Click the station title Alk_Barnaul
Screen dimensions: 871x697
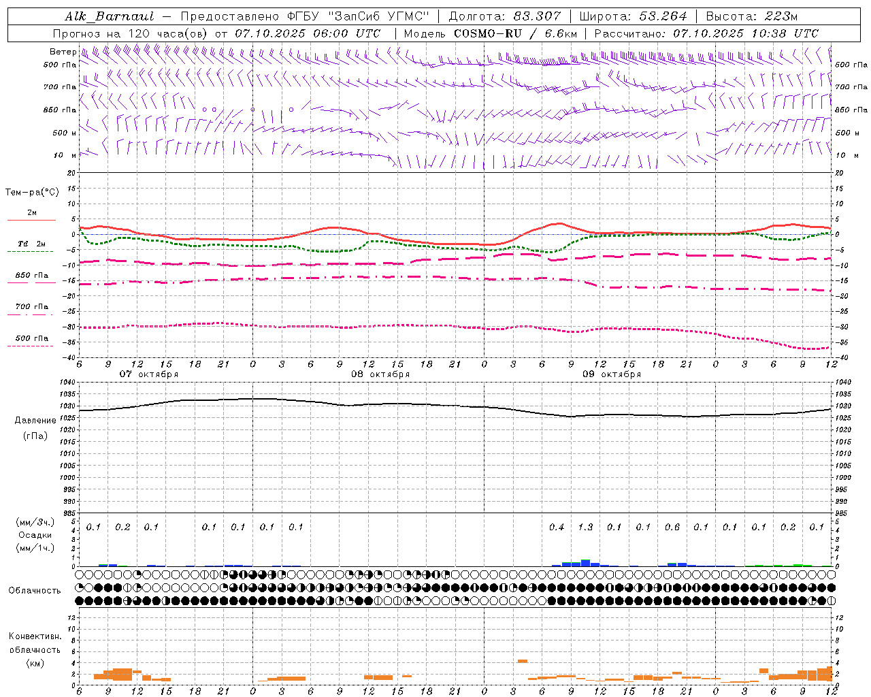click(x=110, y=16)
